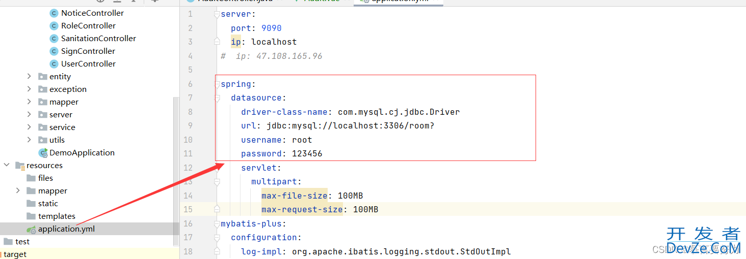The height and width of the screenshot is (259, 746).
Task: Click the class icon beside SignController
Action: tap(54, 51)
